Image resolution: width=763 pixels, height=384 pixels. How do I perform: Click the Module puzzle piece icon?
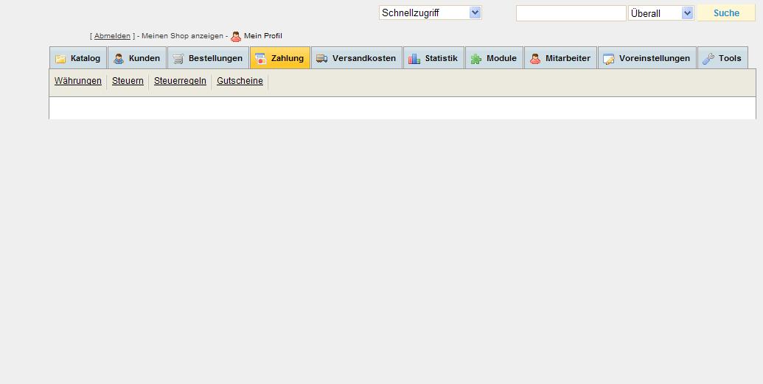pyautogui.click(x=476, y=59)
